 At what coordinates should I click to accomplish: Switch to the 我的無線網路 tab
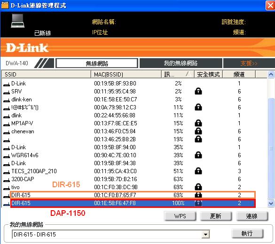181,63
